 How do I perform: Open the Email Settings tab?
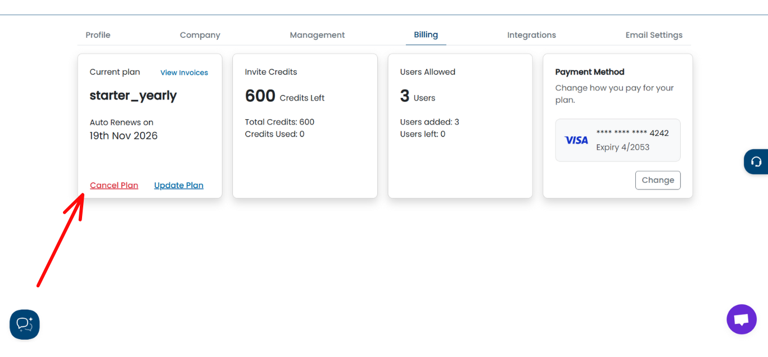[x=654, y=35]
